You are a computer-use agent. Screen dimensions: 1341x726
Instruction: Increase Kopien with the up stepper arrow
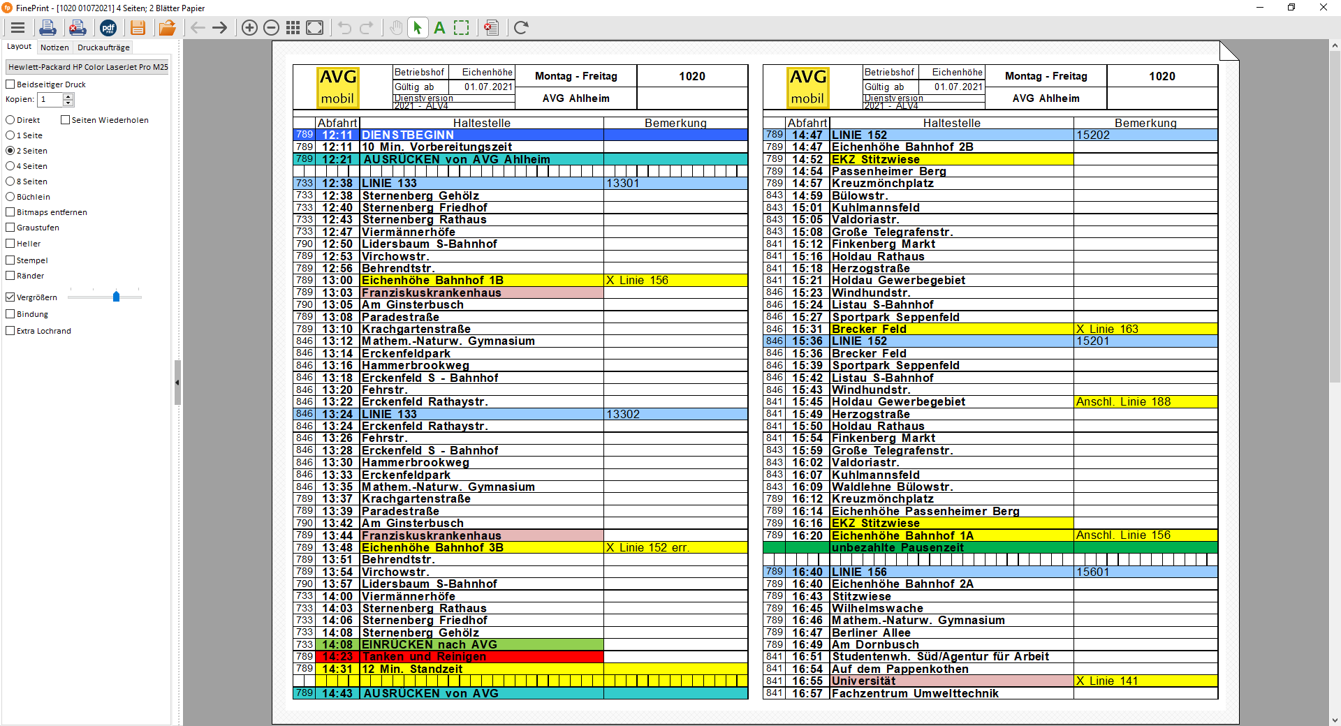(68, 96)
